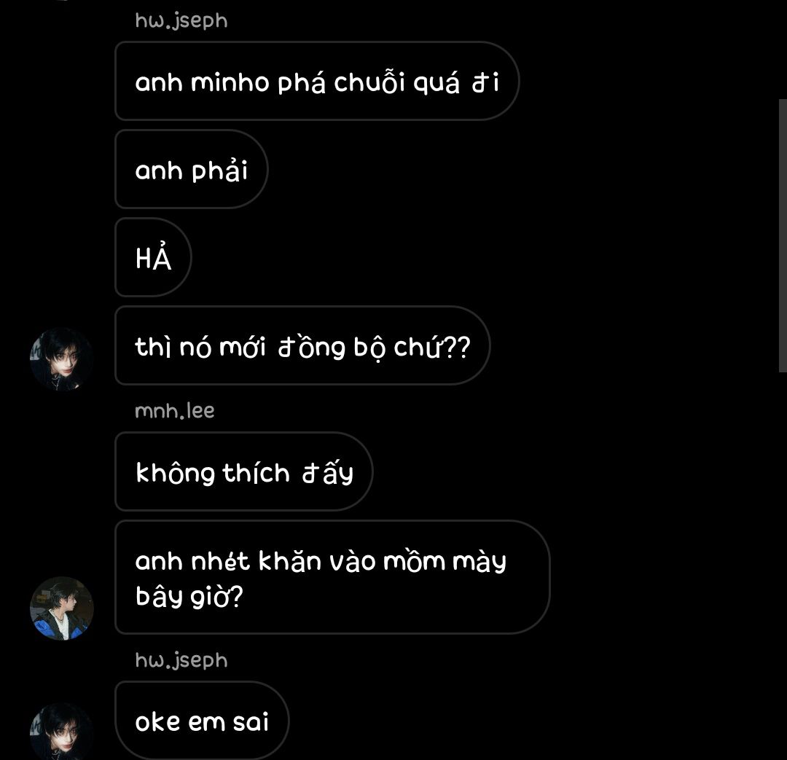
Task: Open hw.jseph's avatar beside 'thì nó mới đồng bộ chứ??'
Action: pos(62,359)
